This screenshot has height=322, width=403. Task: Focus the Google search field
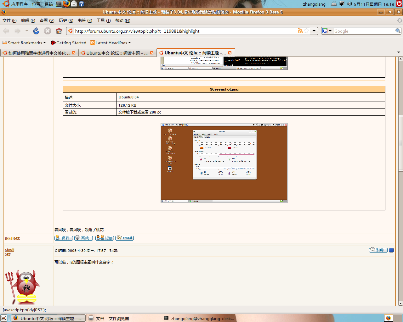click(364, 31)
